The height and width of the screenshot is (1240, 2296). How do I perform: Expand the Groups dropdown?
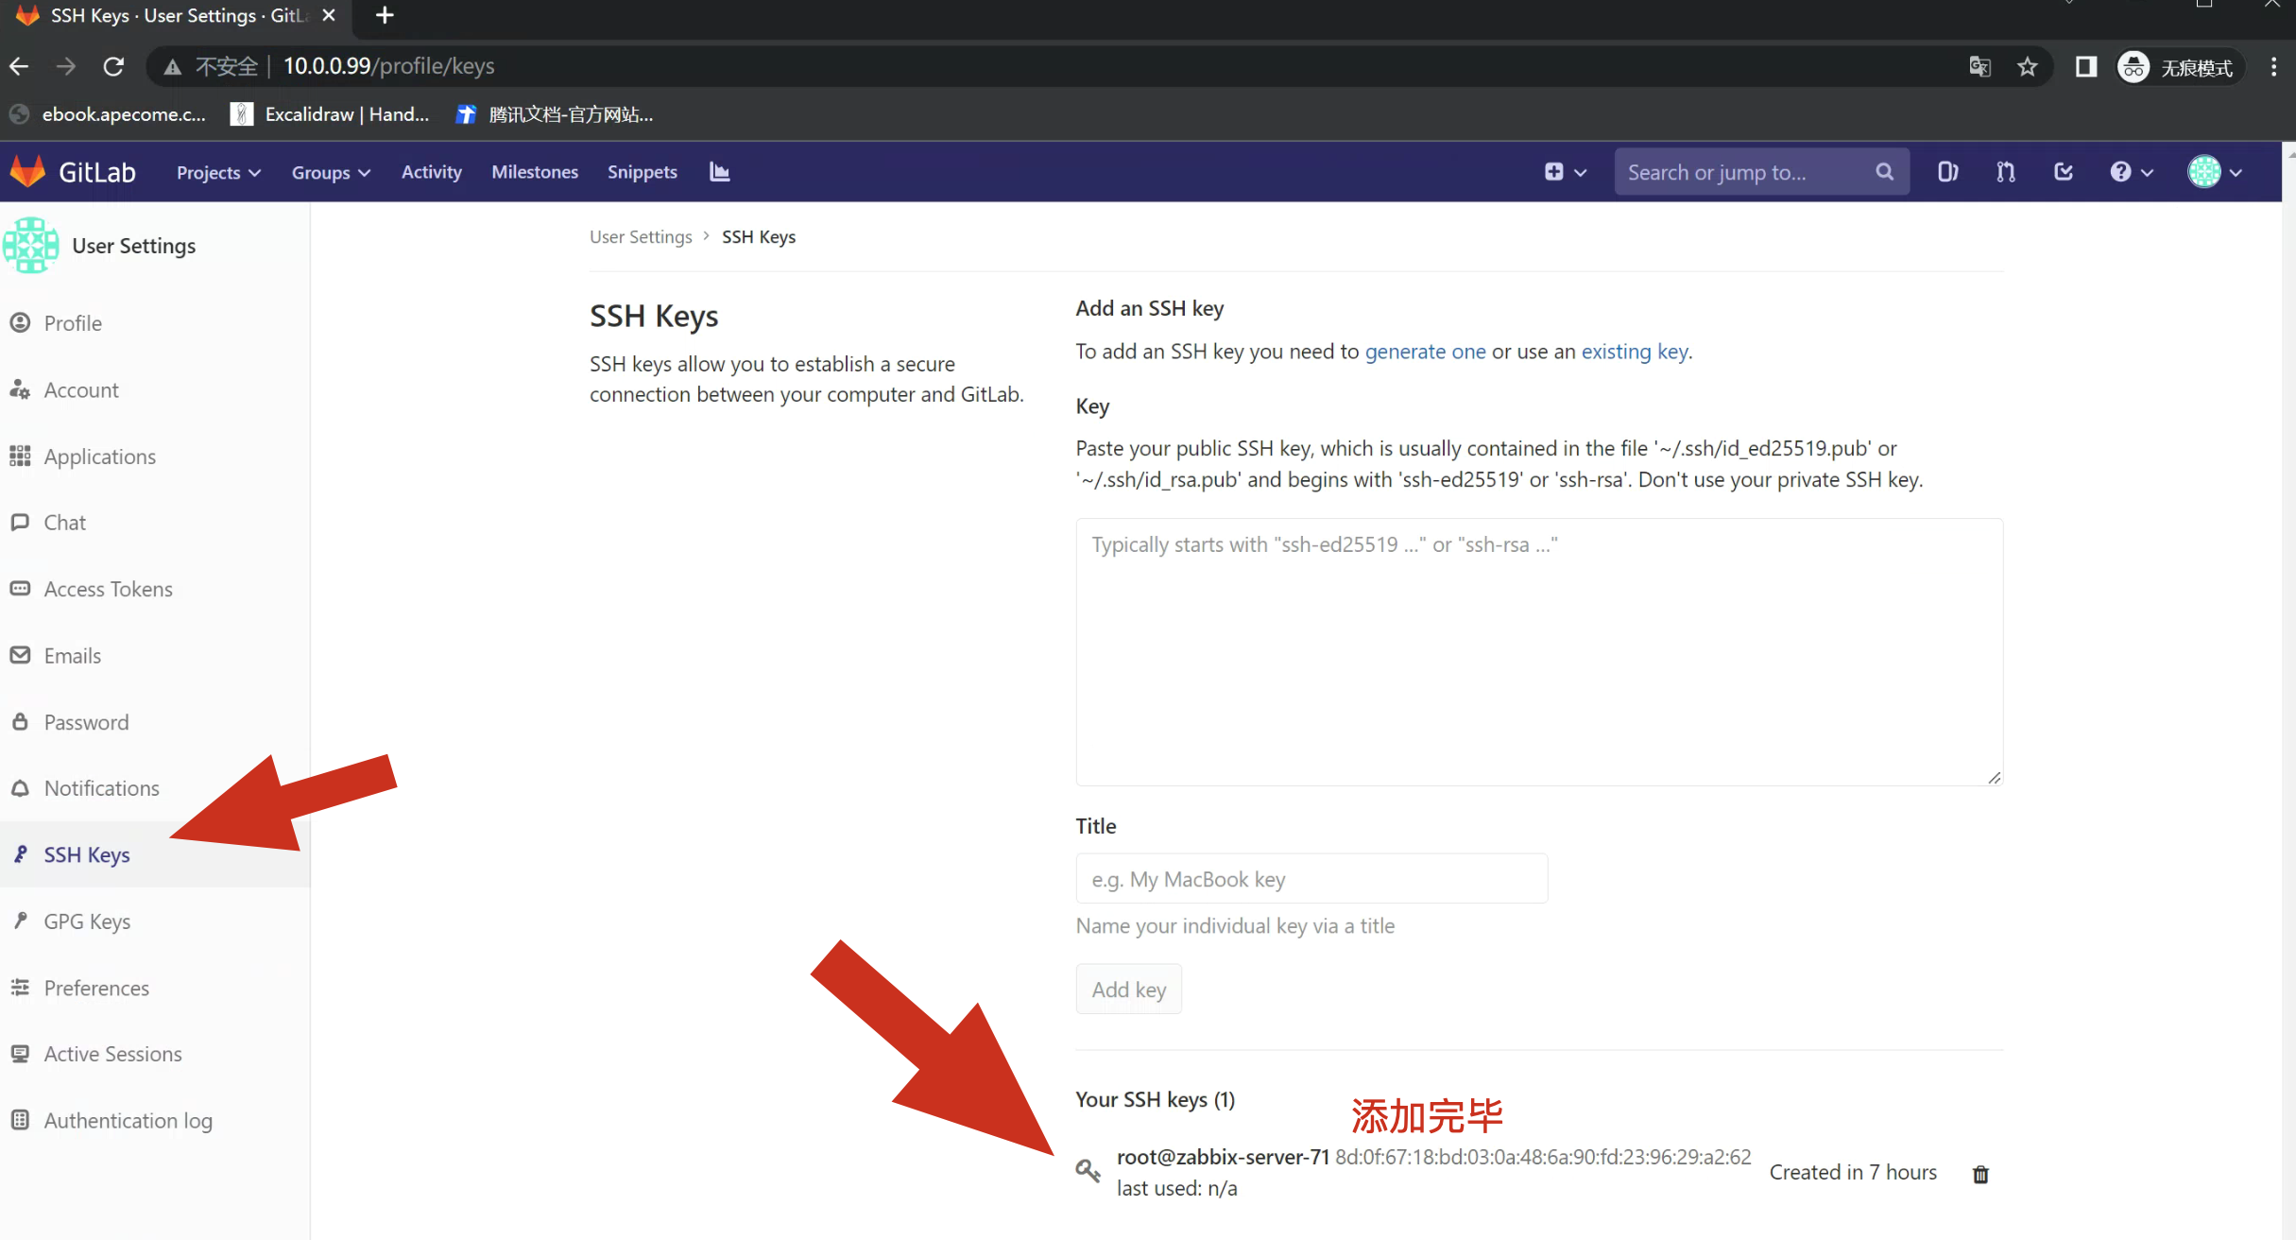pos(331,173)
